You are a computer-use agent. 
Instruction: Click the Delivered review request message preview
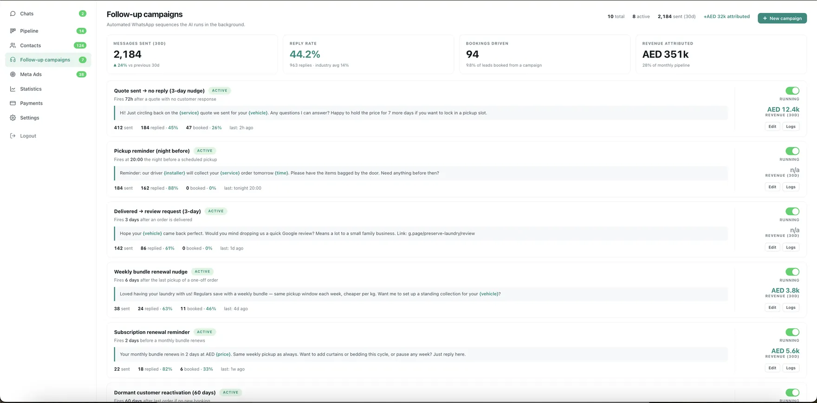point(421,233)
